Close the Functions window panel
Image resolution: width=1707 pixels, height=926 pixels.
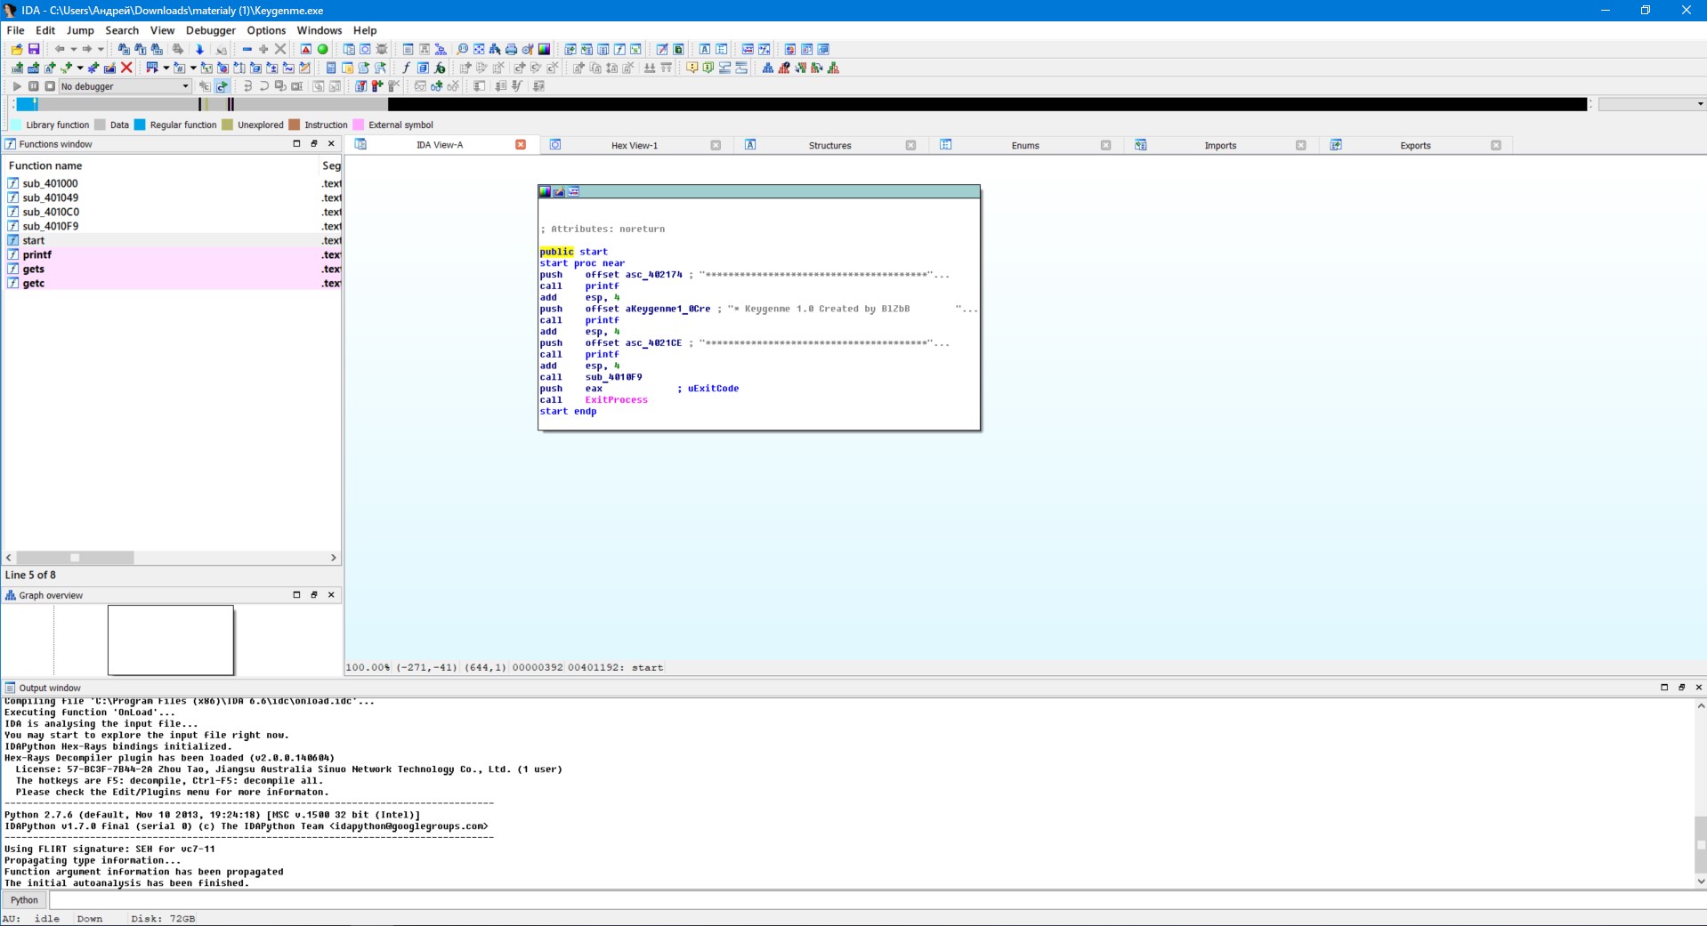(331, 143)
